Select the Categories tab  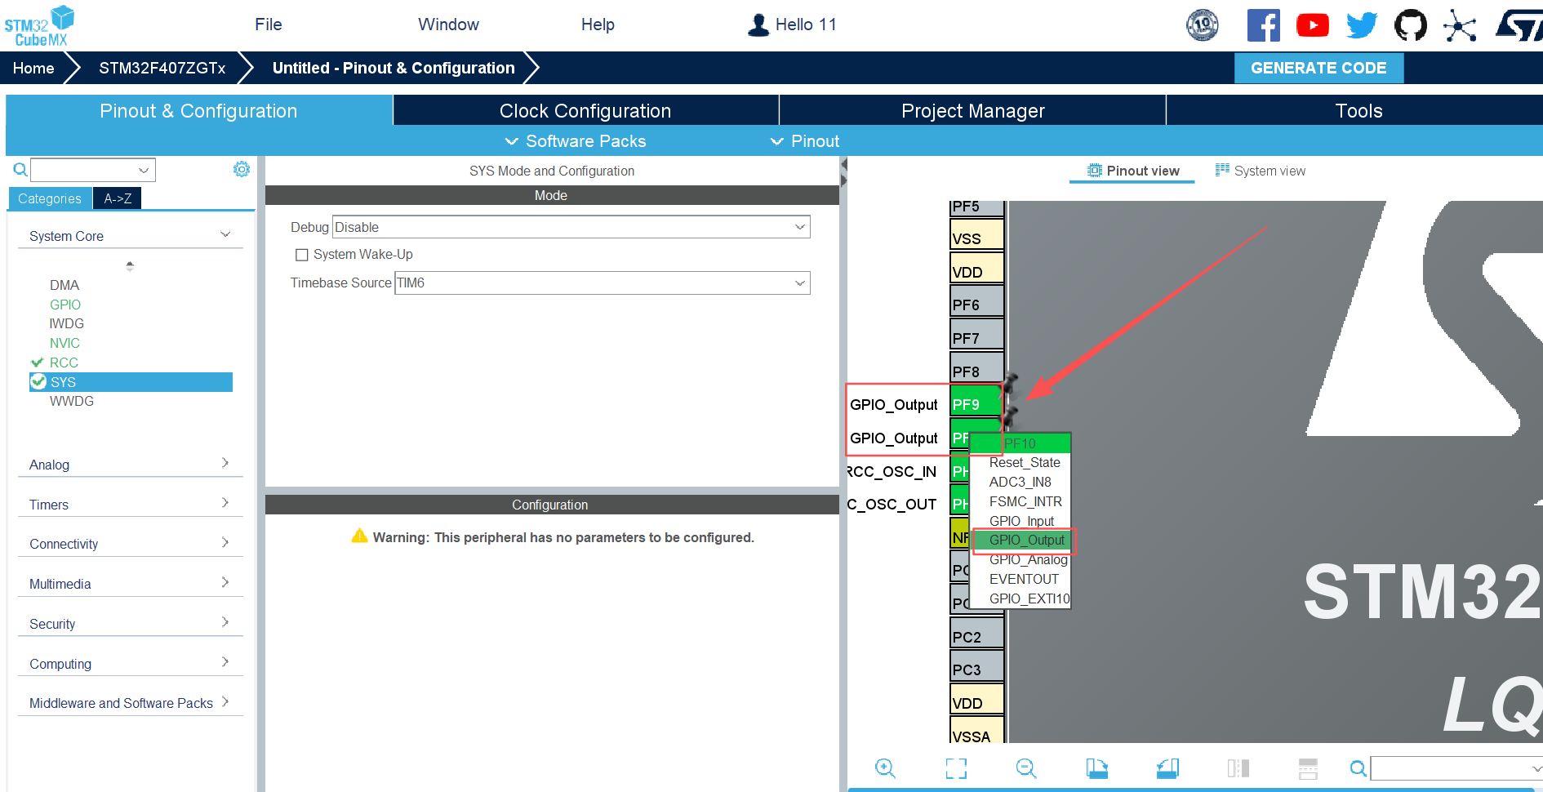50,198
